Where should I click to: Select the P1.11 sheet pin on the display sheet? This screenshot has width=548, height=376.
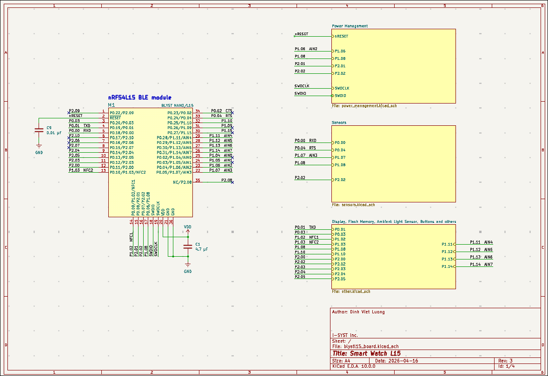pos(449,244)
